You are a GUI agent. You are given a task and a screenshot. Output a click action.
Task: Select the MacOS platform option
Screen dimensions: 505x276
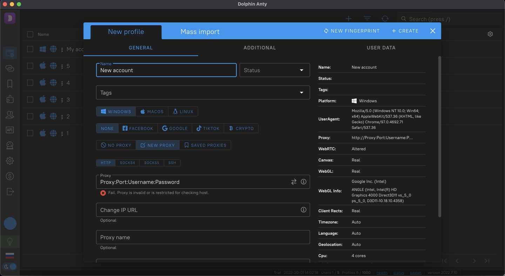tap(152, 111)
